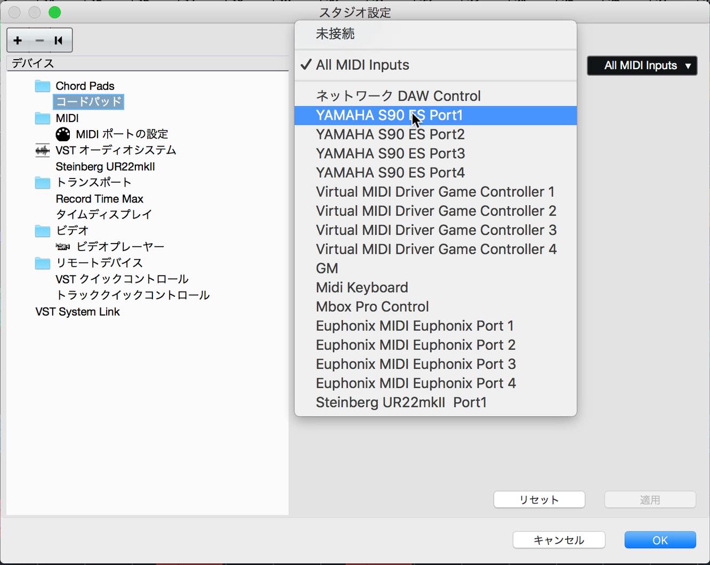Viewport: 710px width, 565px height.
Task: Click the Chord Pads folder label
Action: coord(85,86)
